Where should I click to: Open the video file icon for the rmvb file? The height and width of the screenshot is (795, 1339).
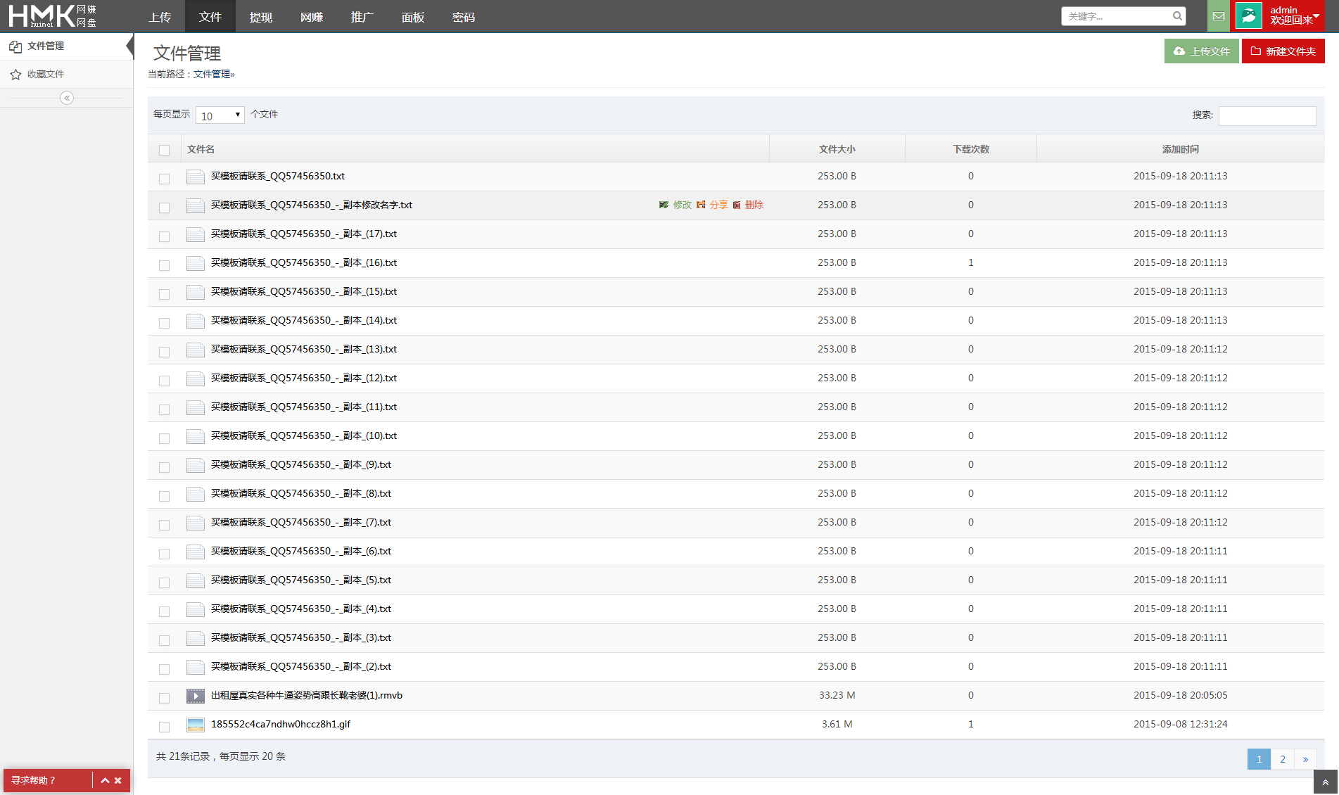195,696
